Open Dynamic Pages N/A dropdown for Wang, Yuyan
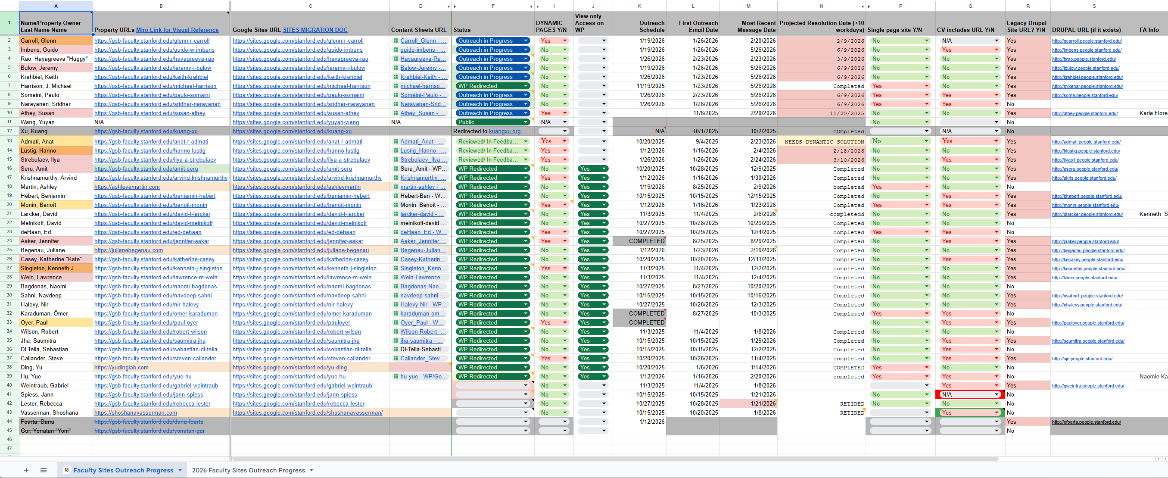Viewport: 1168px width, 478px height. click(565, 122)
